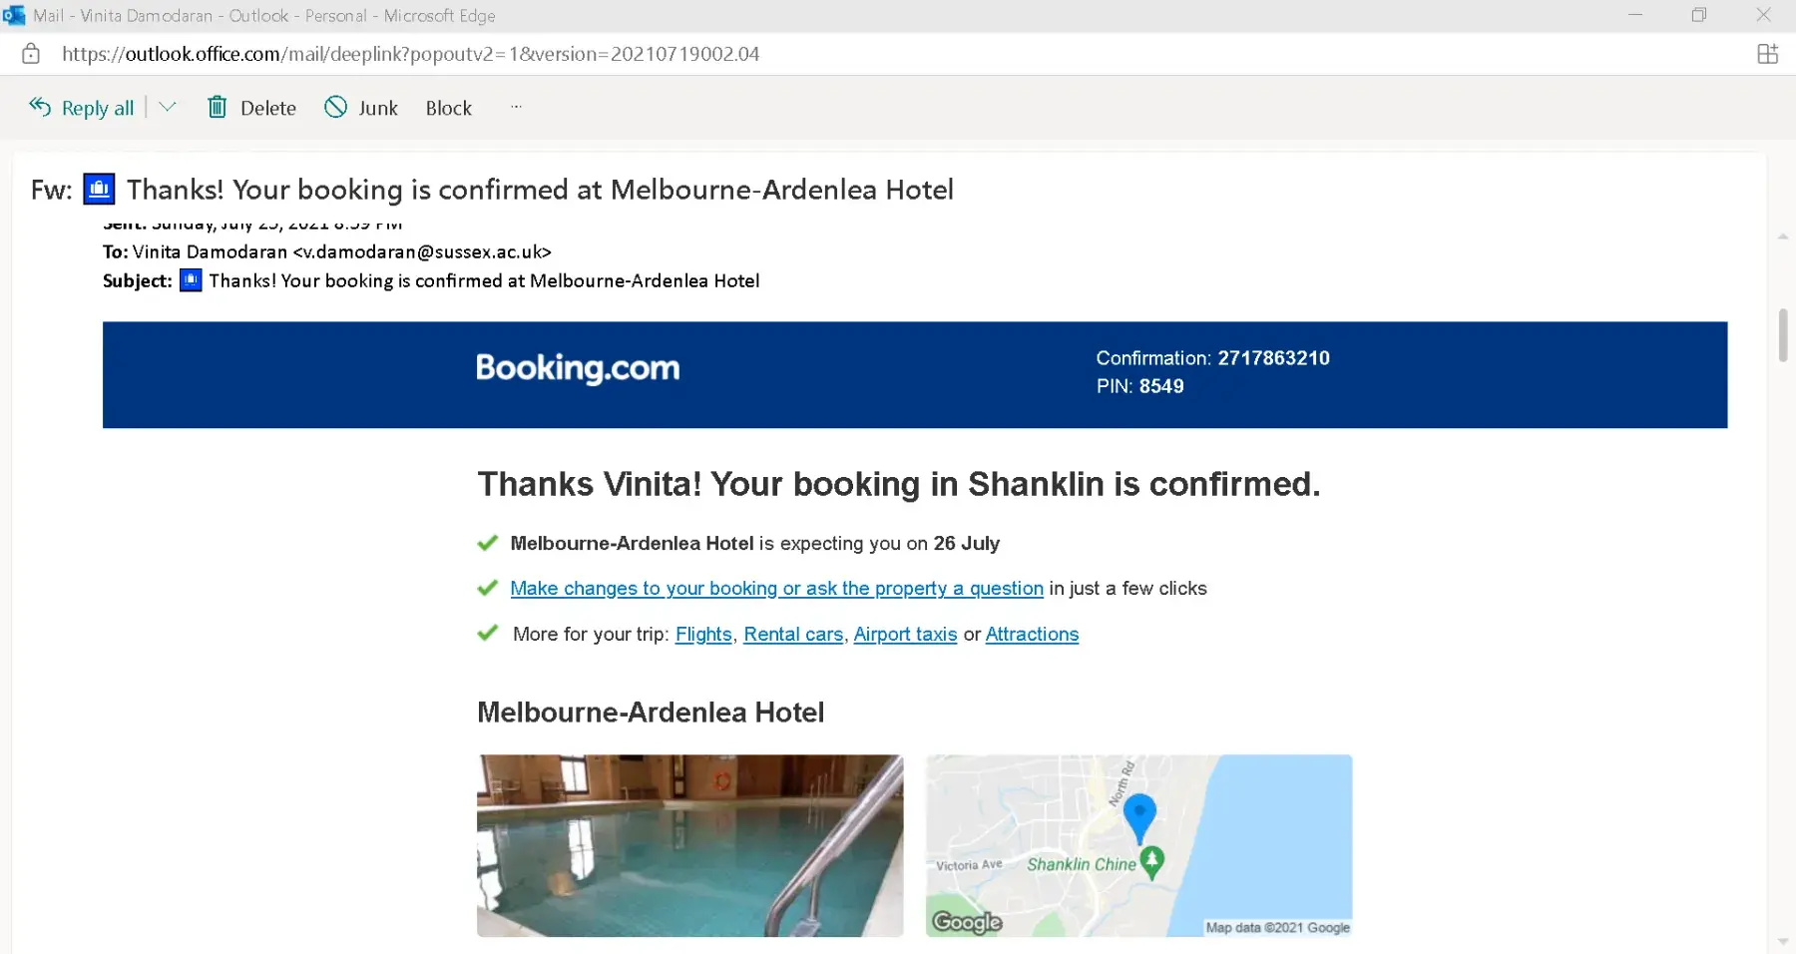The height and width of the screenshot is (954, 1796).
Task: Expand the reply options dropdown chevron
Action: pyautogui.click(x=168, y=107)
